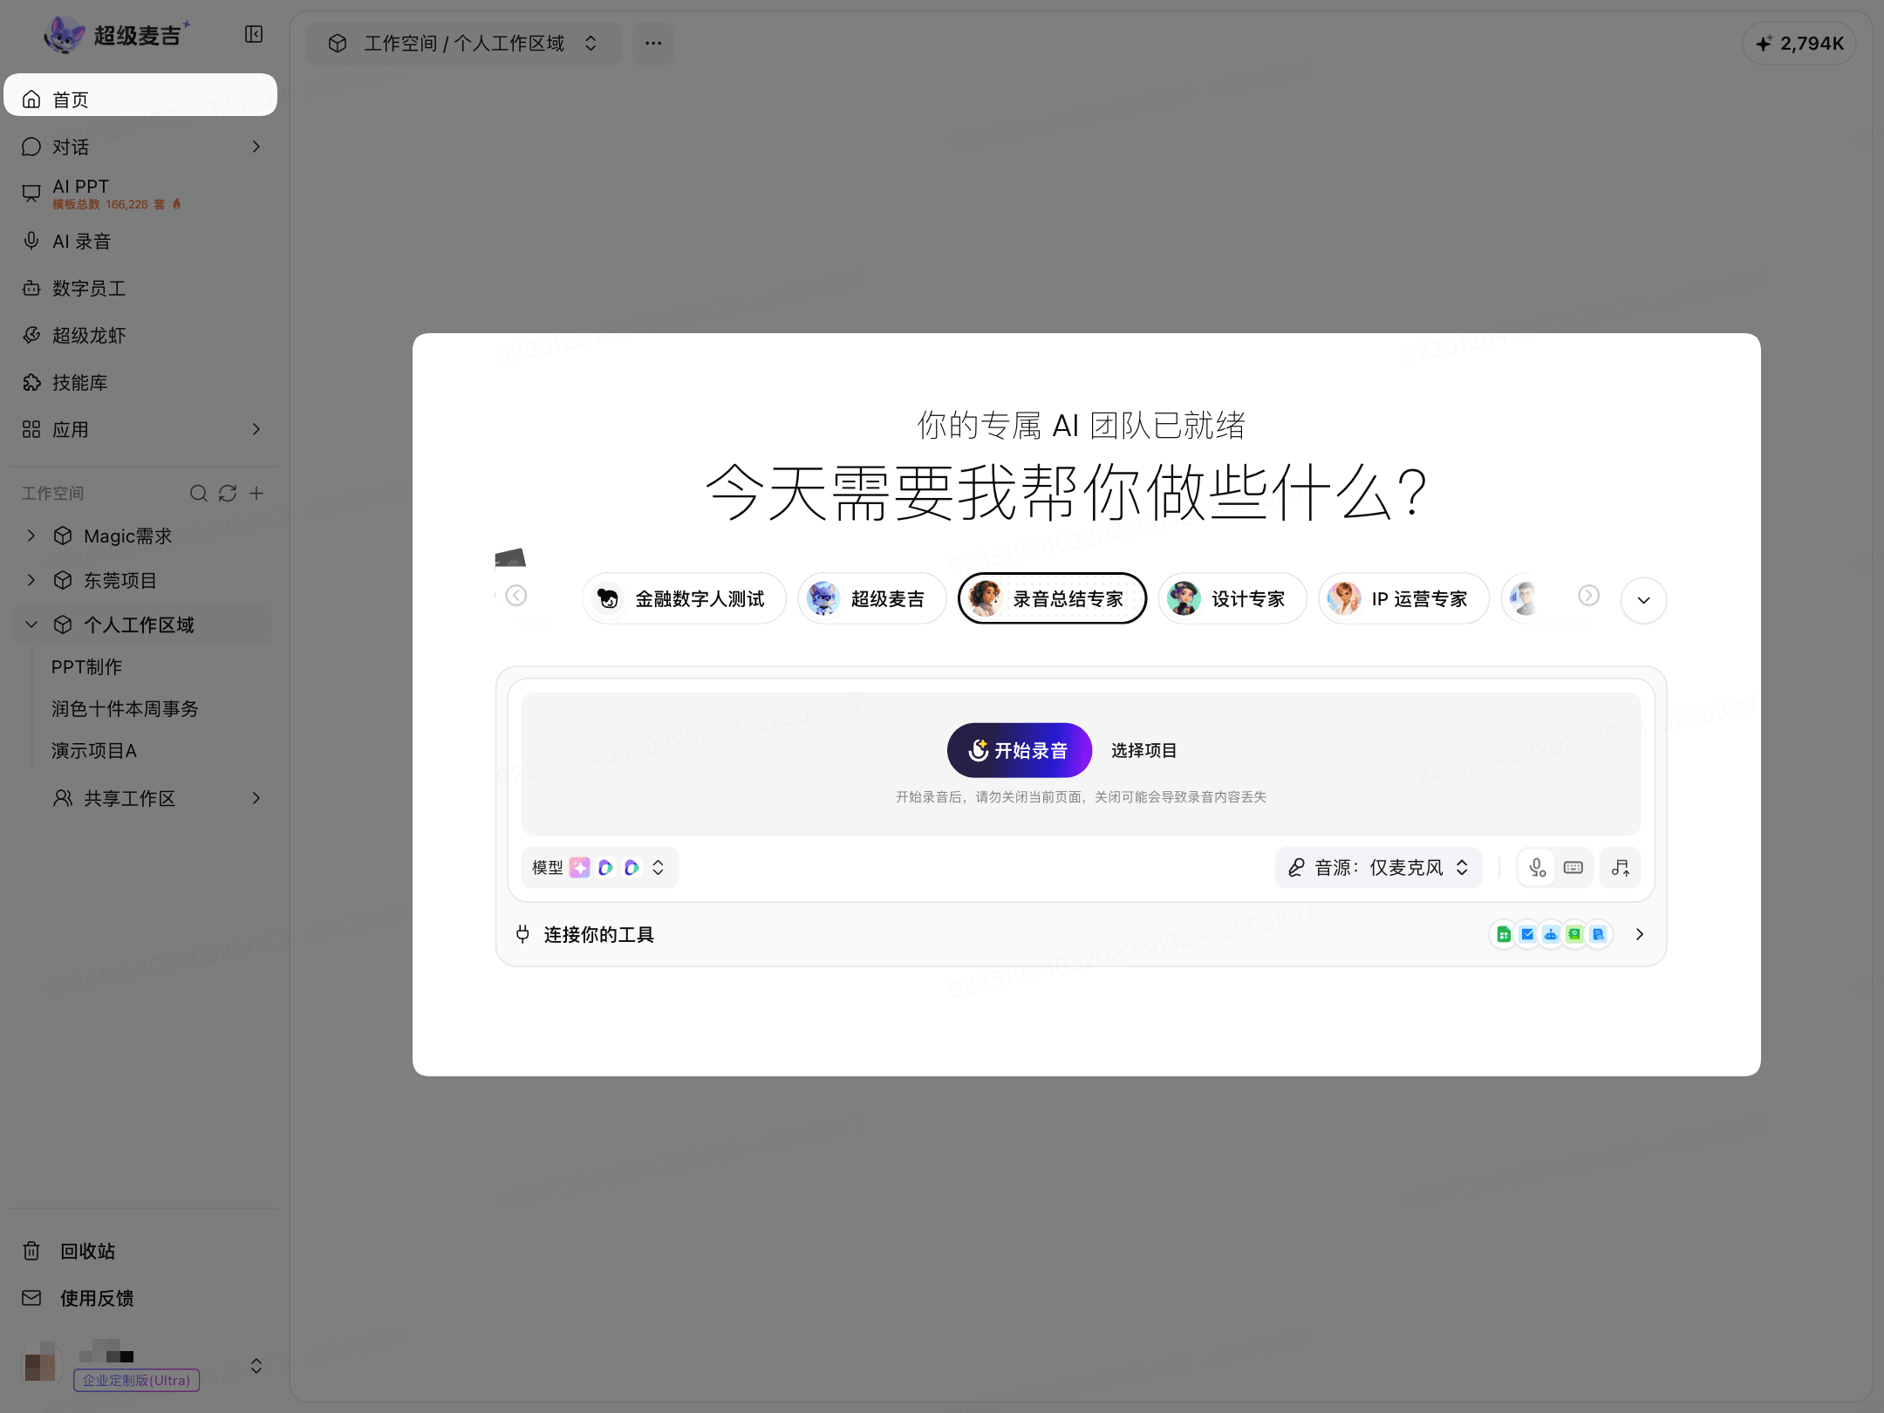The image size is (1884, 1413).
Task: Expand the Magic需求 workspace arrow
Action: (31, 536)
